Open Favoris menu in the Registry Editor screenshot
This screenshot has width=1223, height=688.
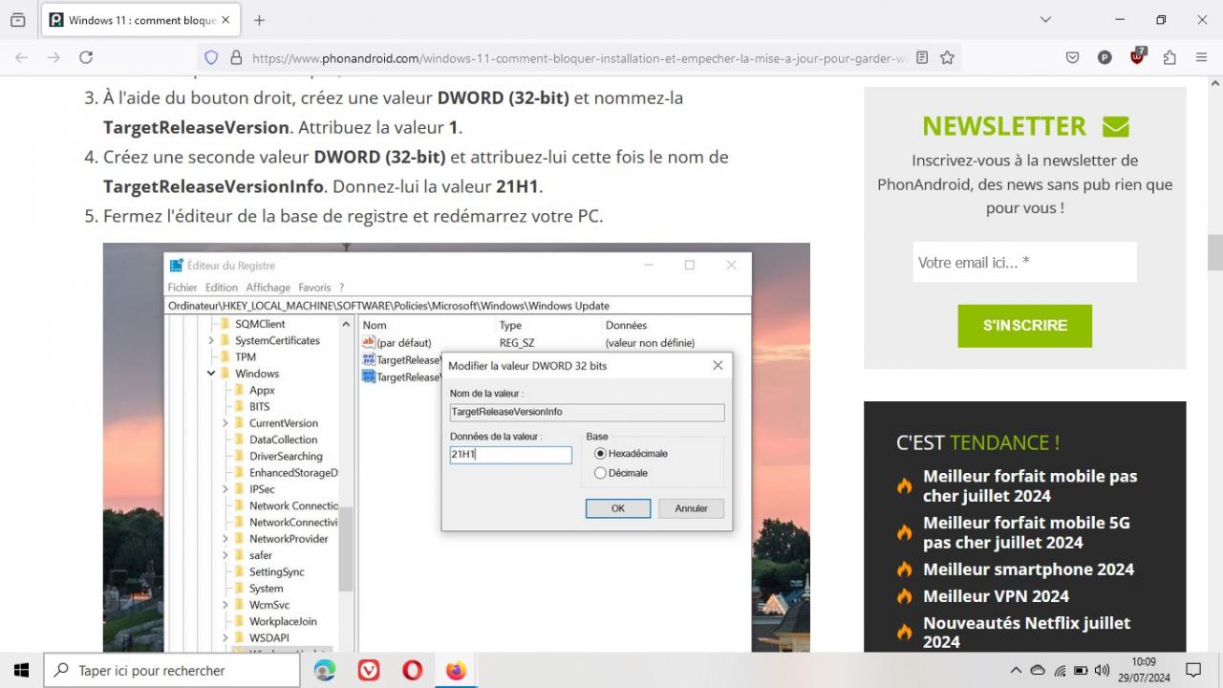pyautogui.click(x=314, y=288)
